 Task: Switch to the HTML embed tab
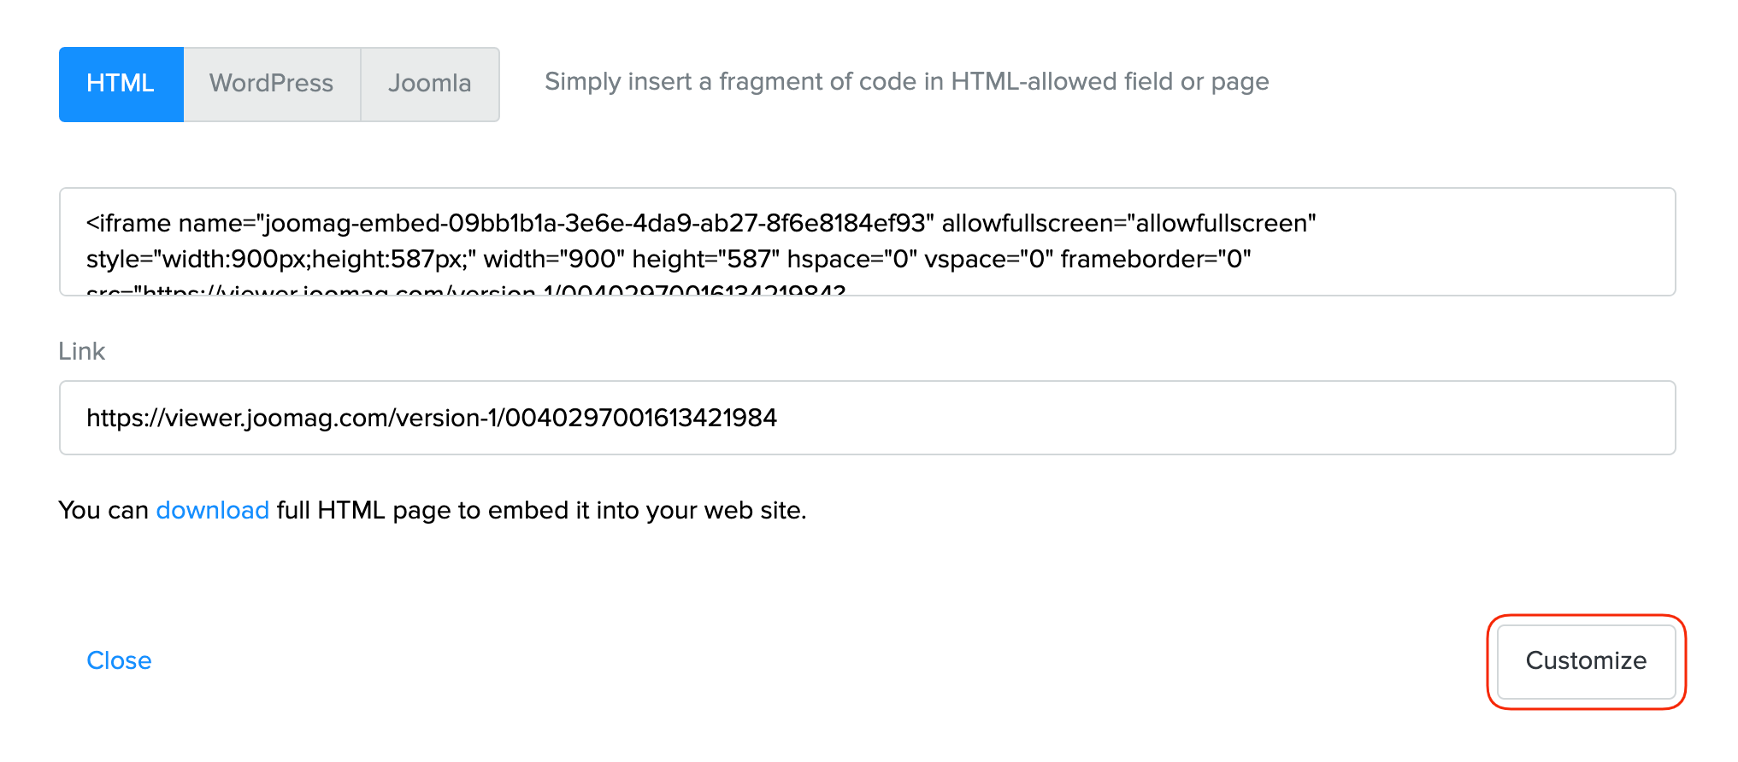pos(121,84)
